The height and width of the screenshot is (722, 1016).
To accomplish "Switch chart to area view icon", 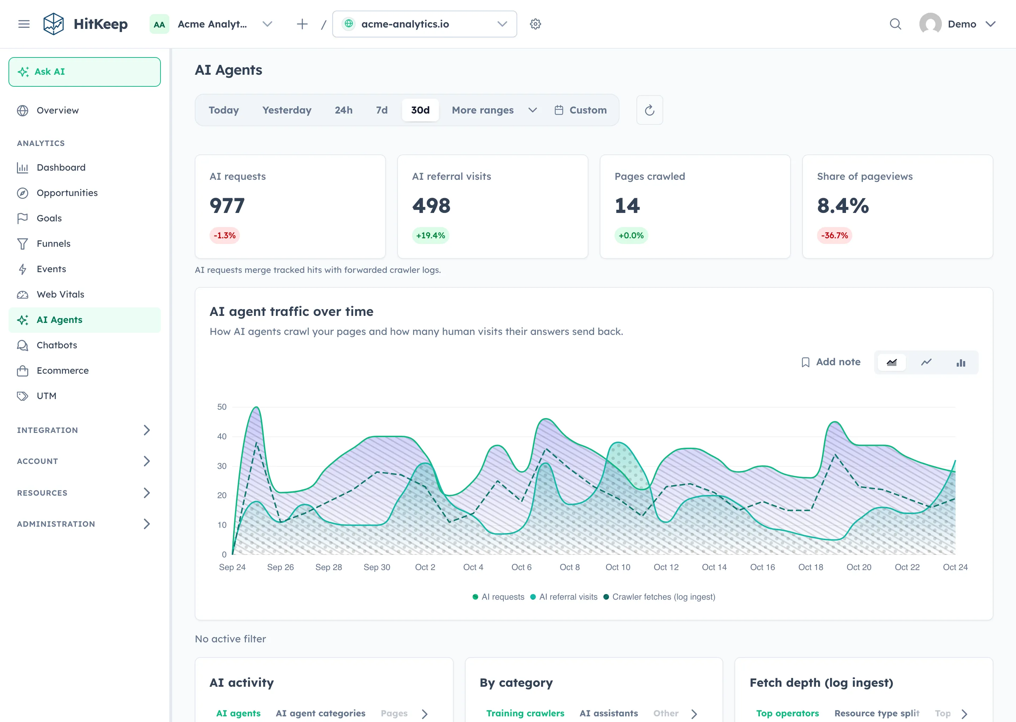I will (x=891, y=362).
